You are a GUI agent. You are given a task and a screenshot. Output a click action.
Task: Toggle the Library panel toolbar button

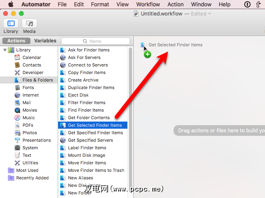[11, 23]
